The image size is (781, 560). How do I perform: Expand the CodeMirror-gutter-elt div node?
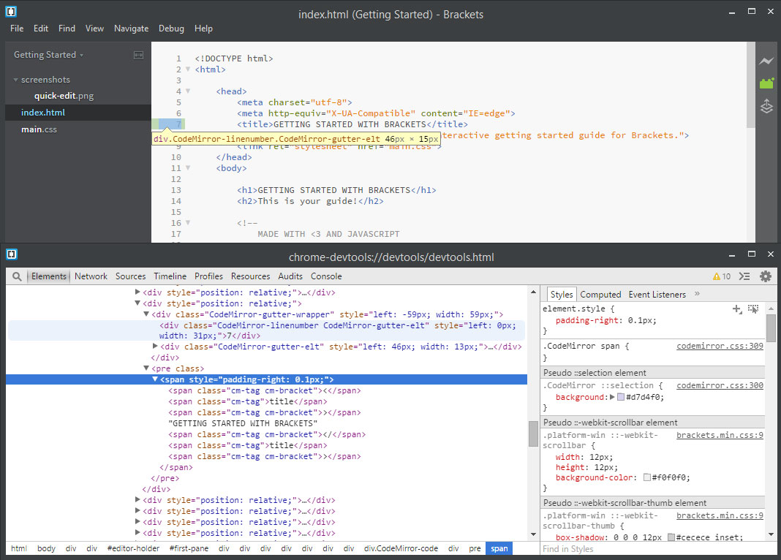click(x=155, y=346)
